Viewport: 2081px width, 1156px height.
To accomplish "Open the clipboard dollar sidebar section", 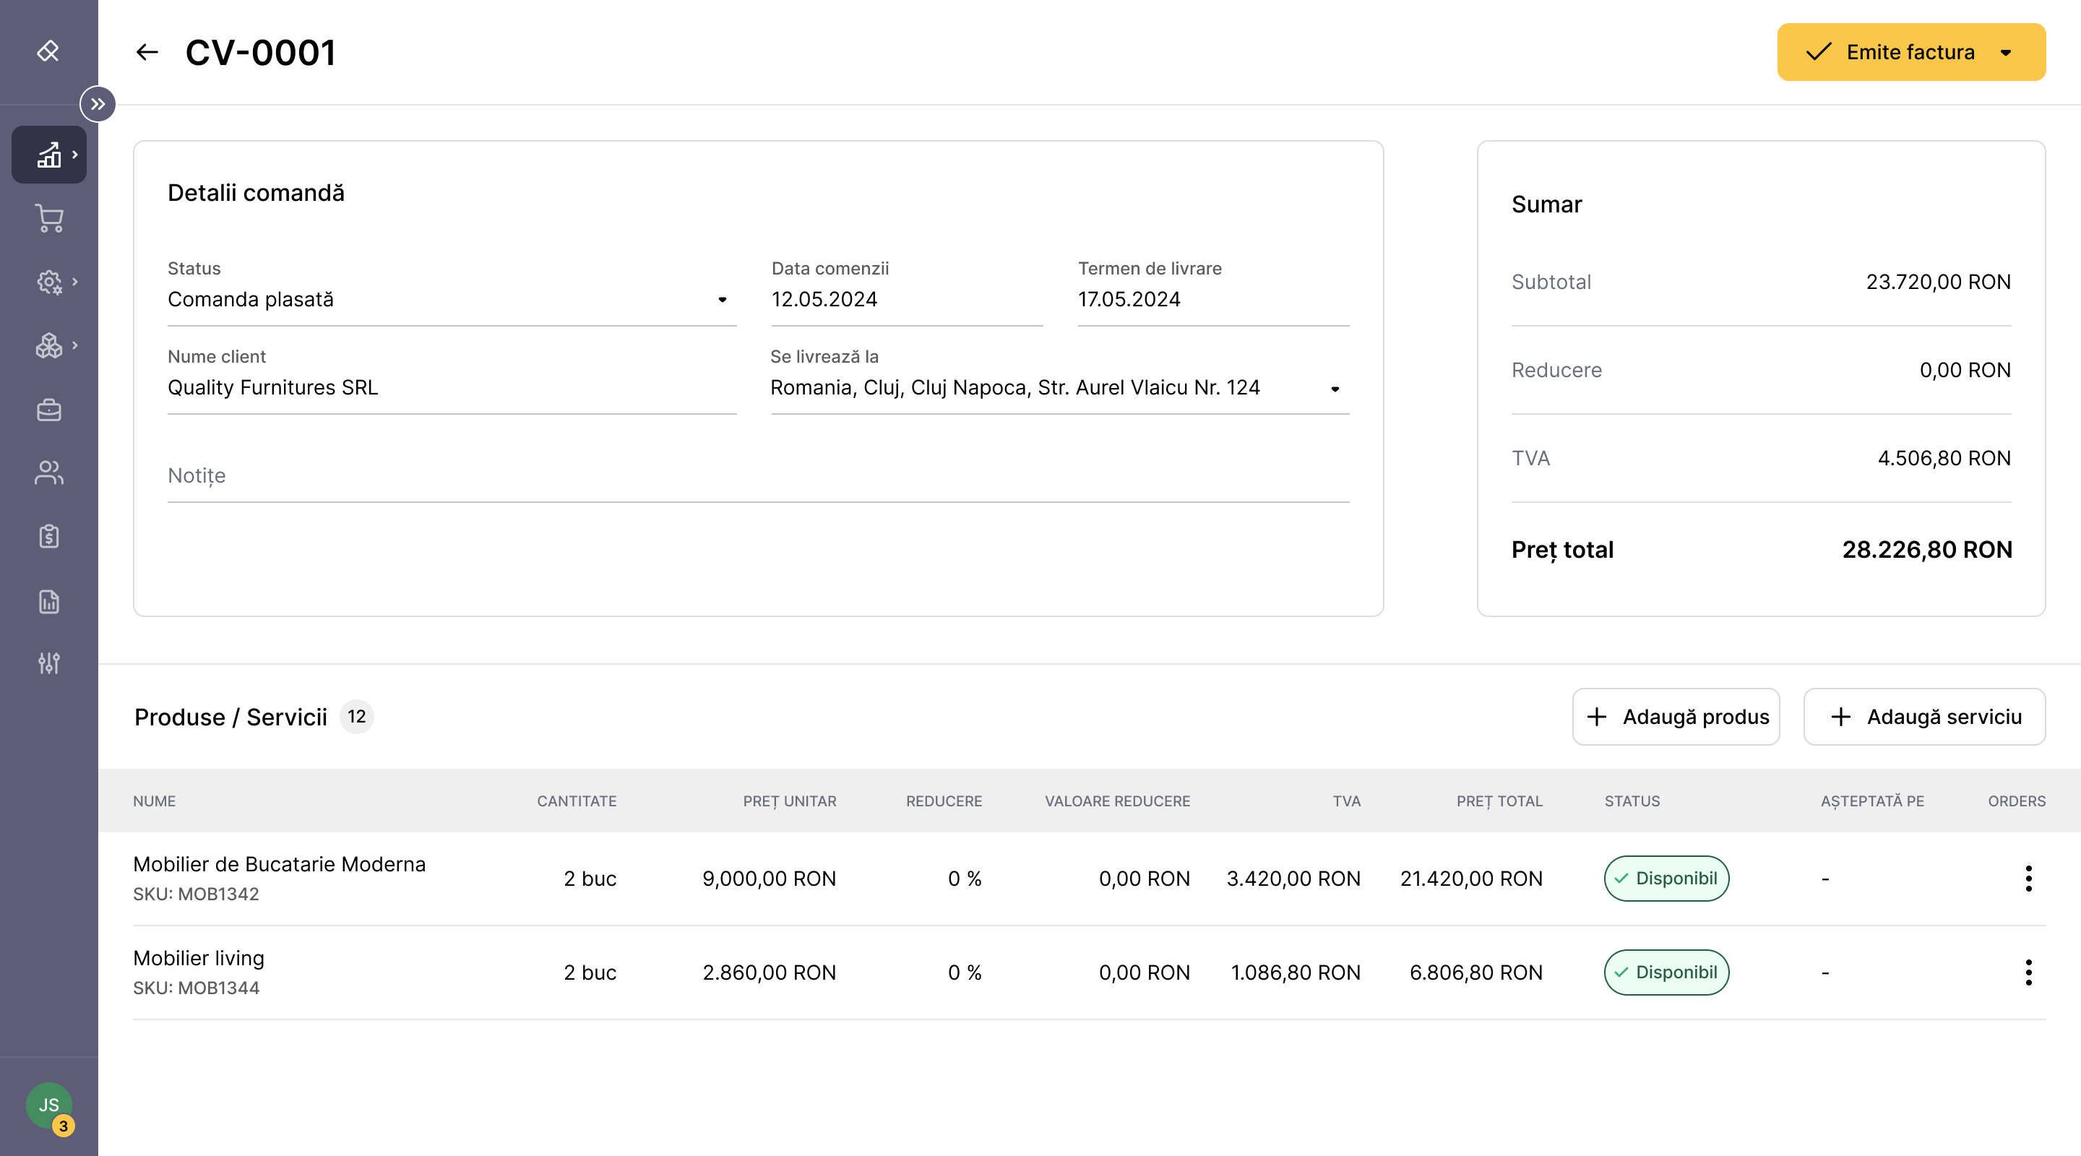I will [48, 536].
